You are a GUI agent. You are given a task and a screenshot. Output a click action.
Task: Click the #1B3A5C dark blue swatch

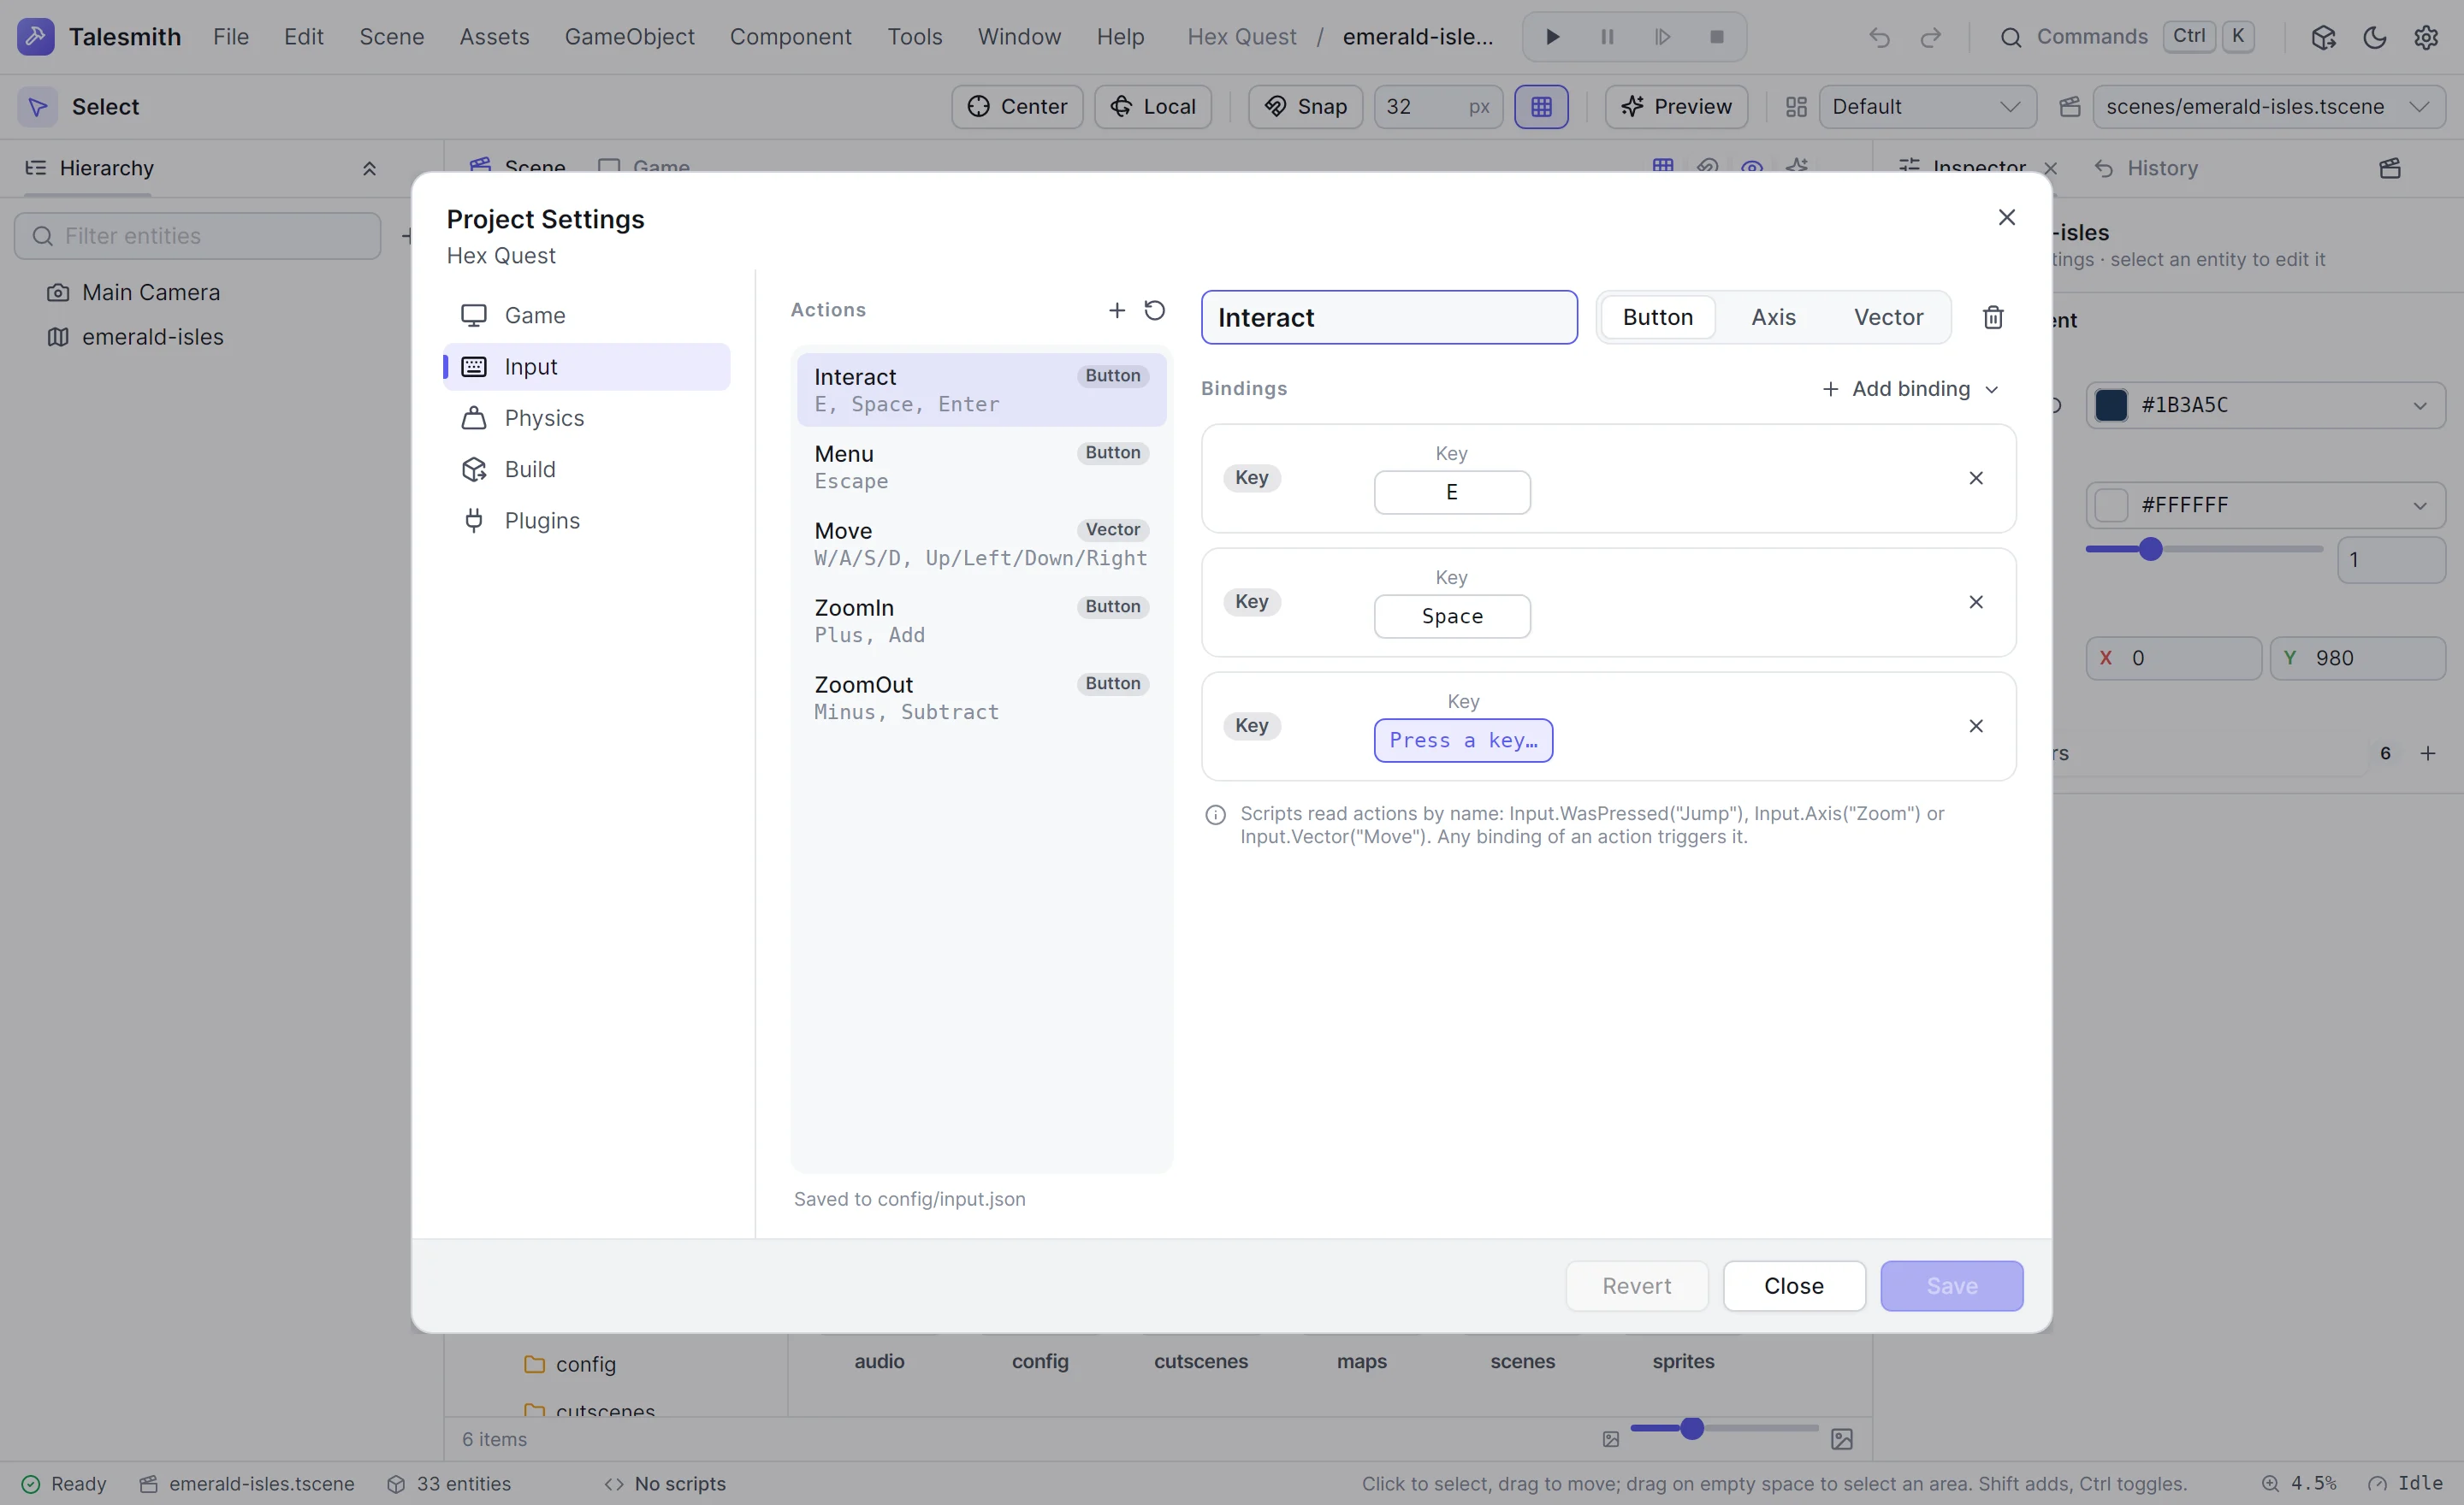pyautogui.click(x=2110, y=404)
